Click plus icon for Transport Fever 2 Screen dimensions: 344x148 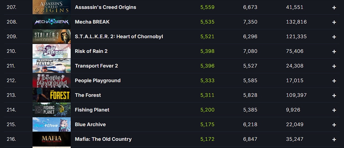point(334,66)
